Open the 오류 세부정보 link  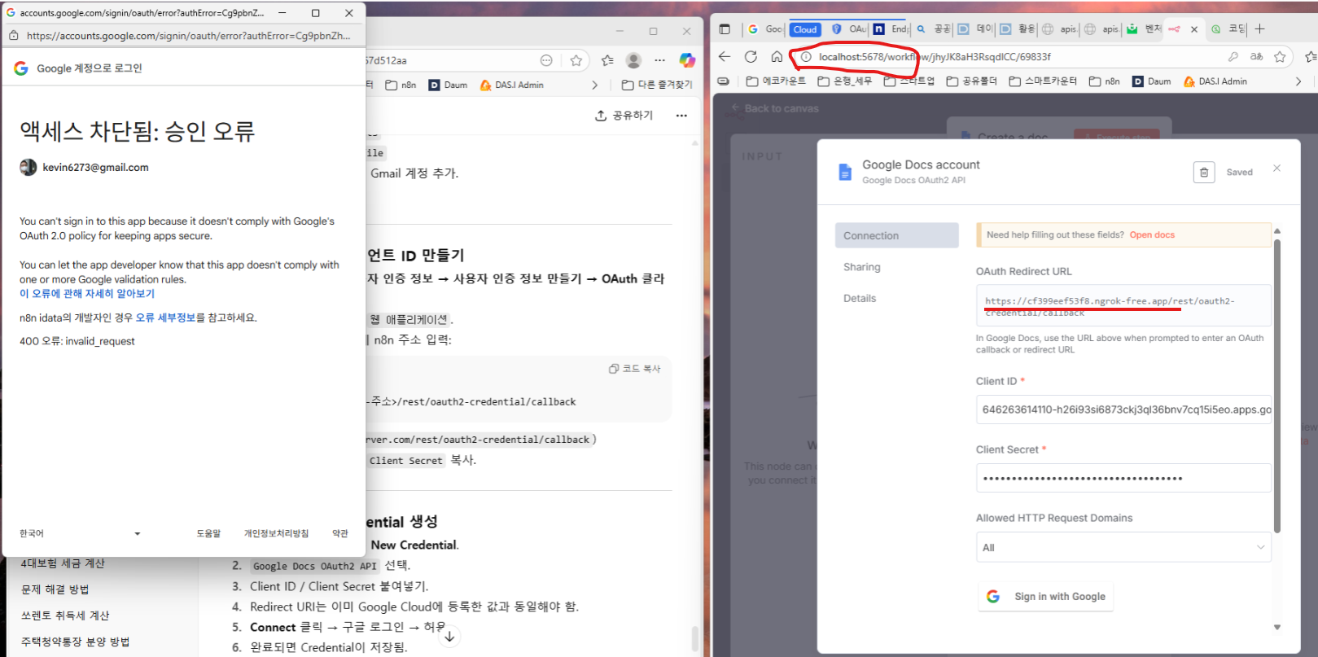165,318
